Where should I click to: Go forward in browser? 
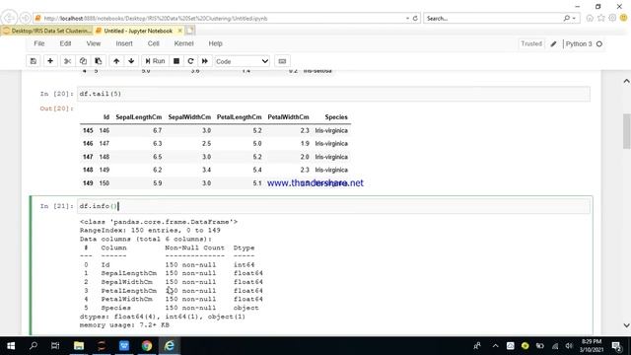tap(26, 18)
